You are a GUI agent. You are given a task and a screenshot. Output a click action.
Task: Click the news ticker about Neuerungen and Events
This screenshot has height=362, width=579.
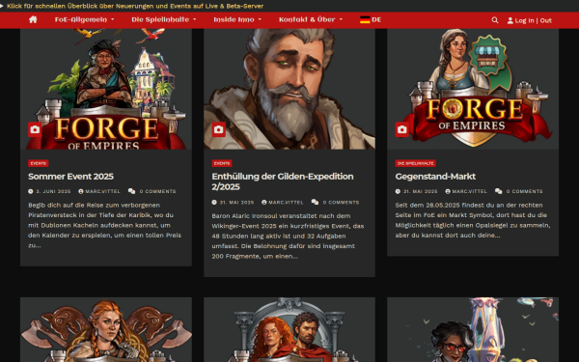tap(135, 6)
